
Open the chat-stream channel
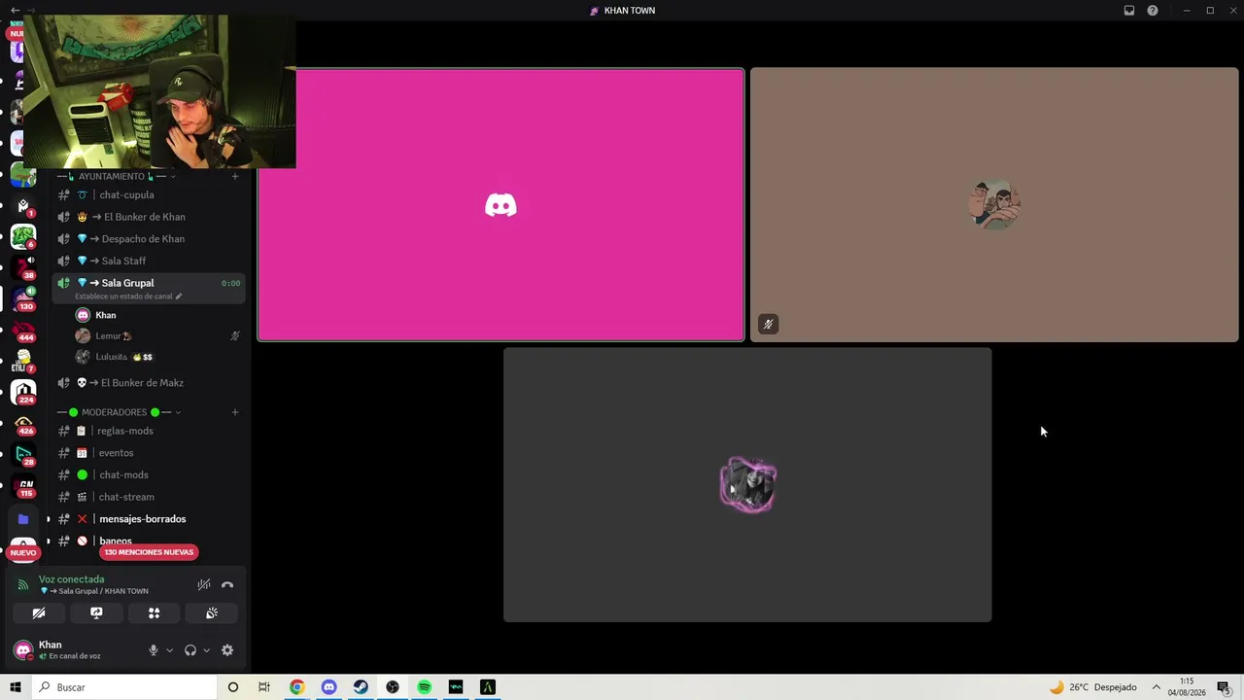coord(148,497)
